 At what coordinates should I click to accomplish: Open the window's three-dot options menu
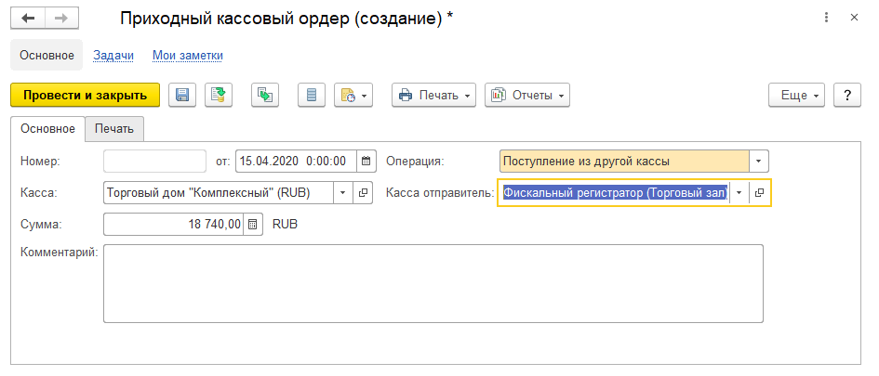(826, 19)
